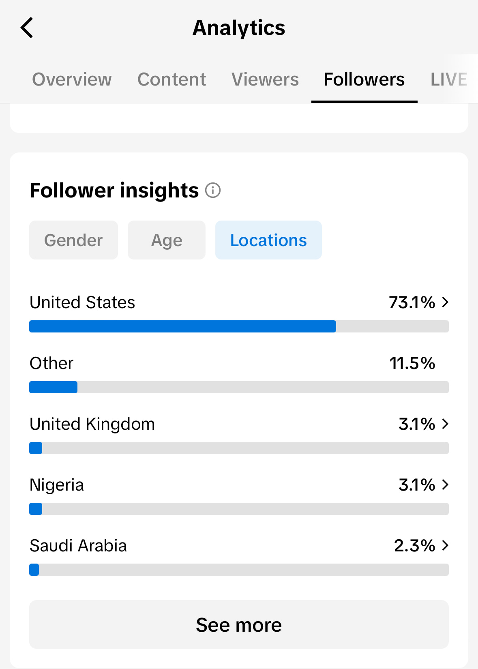Open the Content tab
The image size is (478, 669).
tap(171, 79)
